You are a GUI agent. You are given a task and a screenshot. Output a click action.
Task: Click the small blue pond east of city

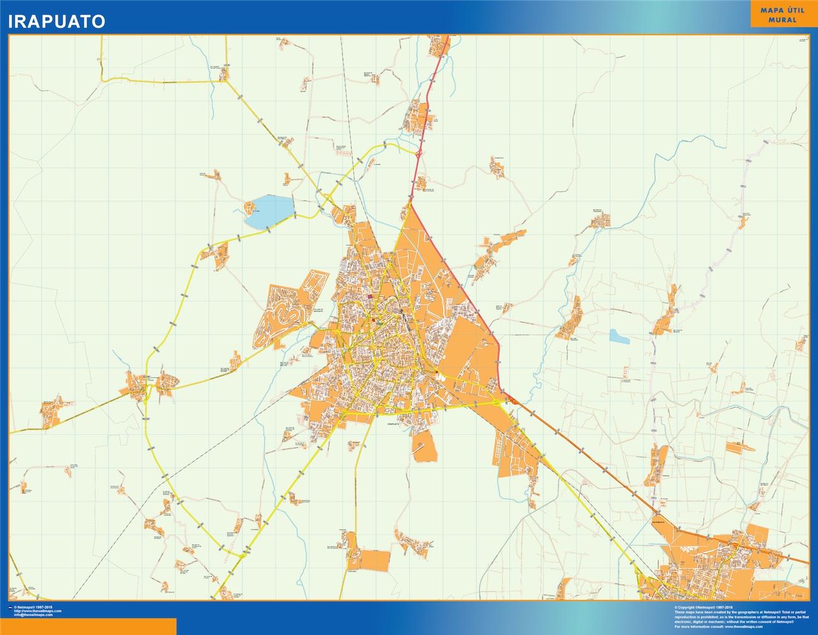point(619,337)
